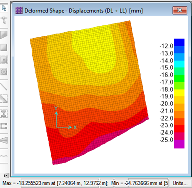
Task: Click the Min displacement value in status bar
Action: pyautogui.click(x=139, y=183)
